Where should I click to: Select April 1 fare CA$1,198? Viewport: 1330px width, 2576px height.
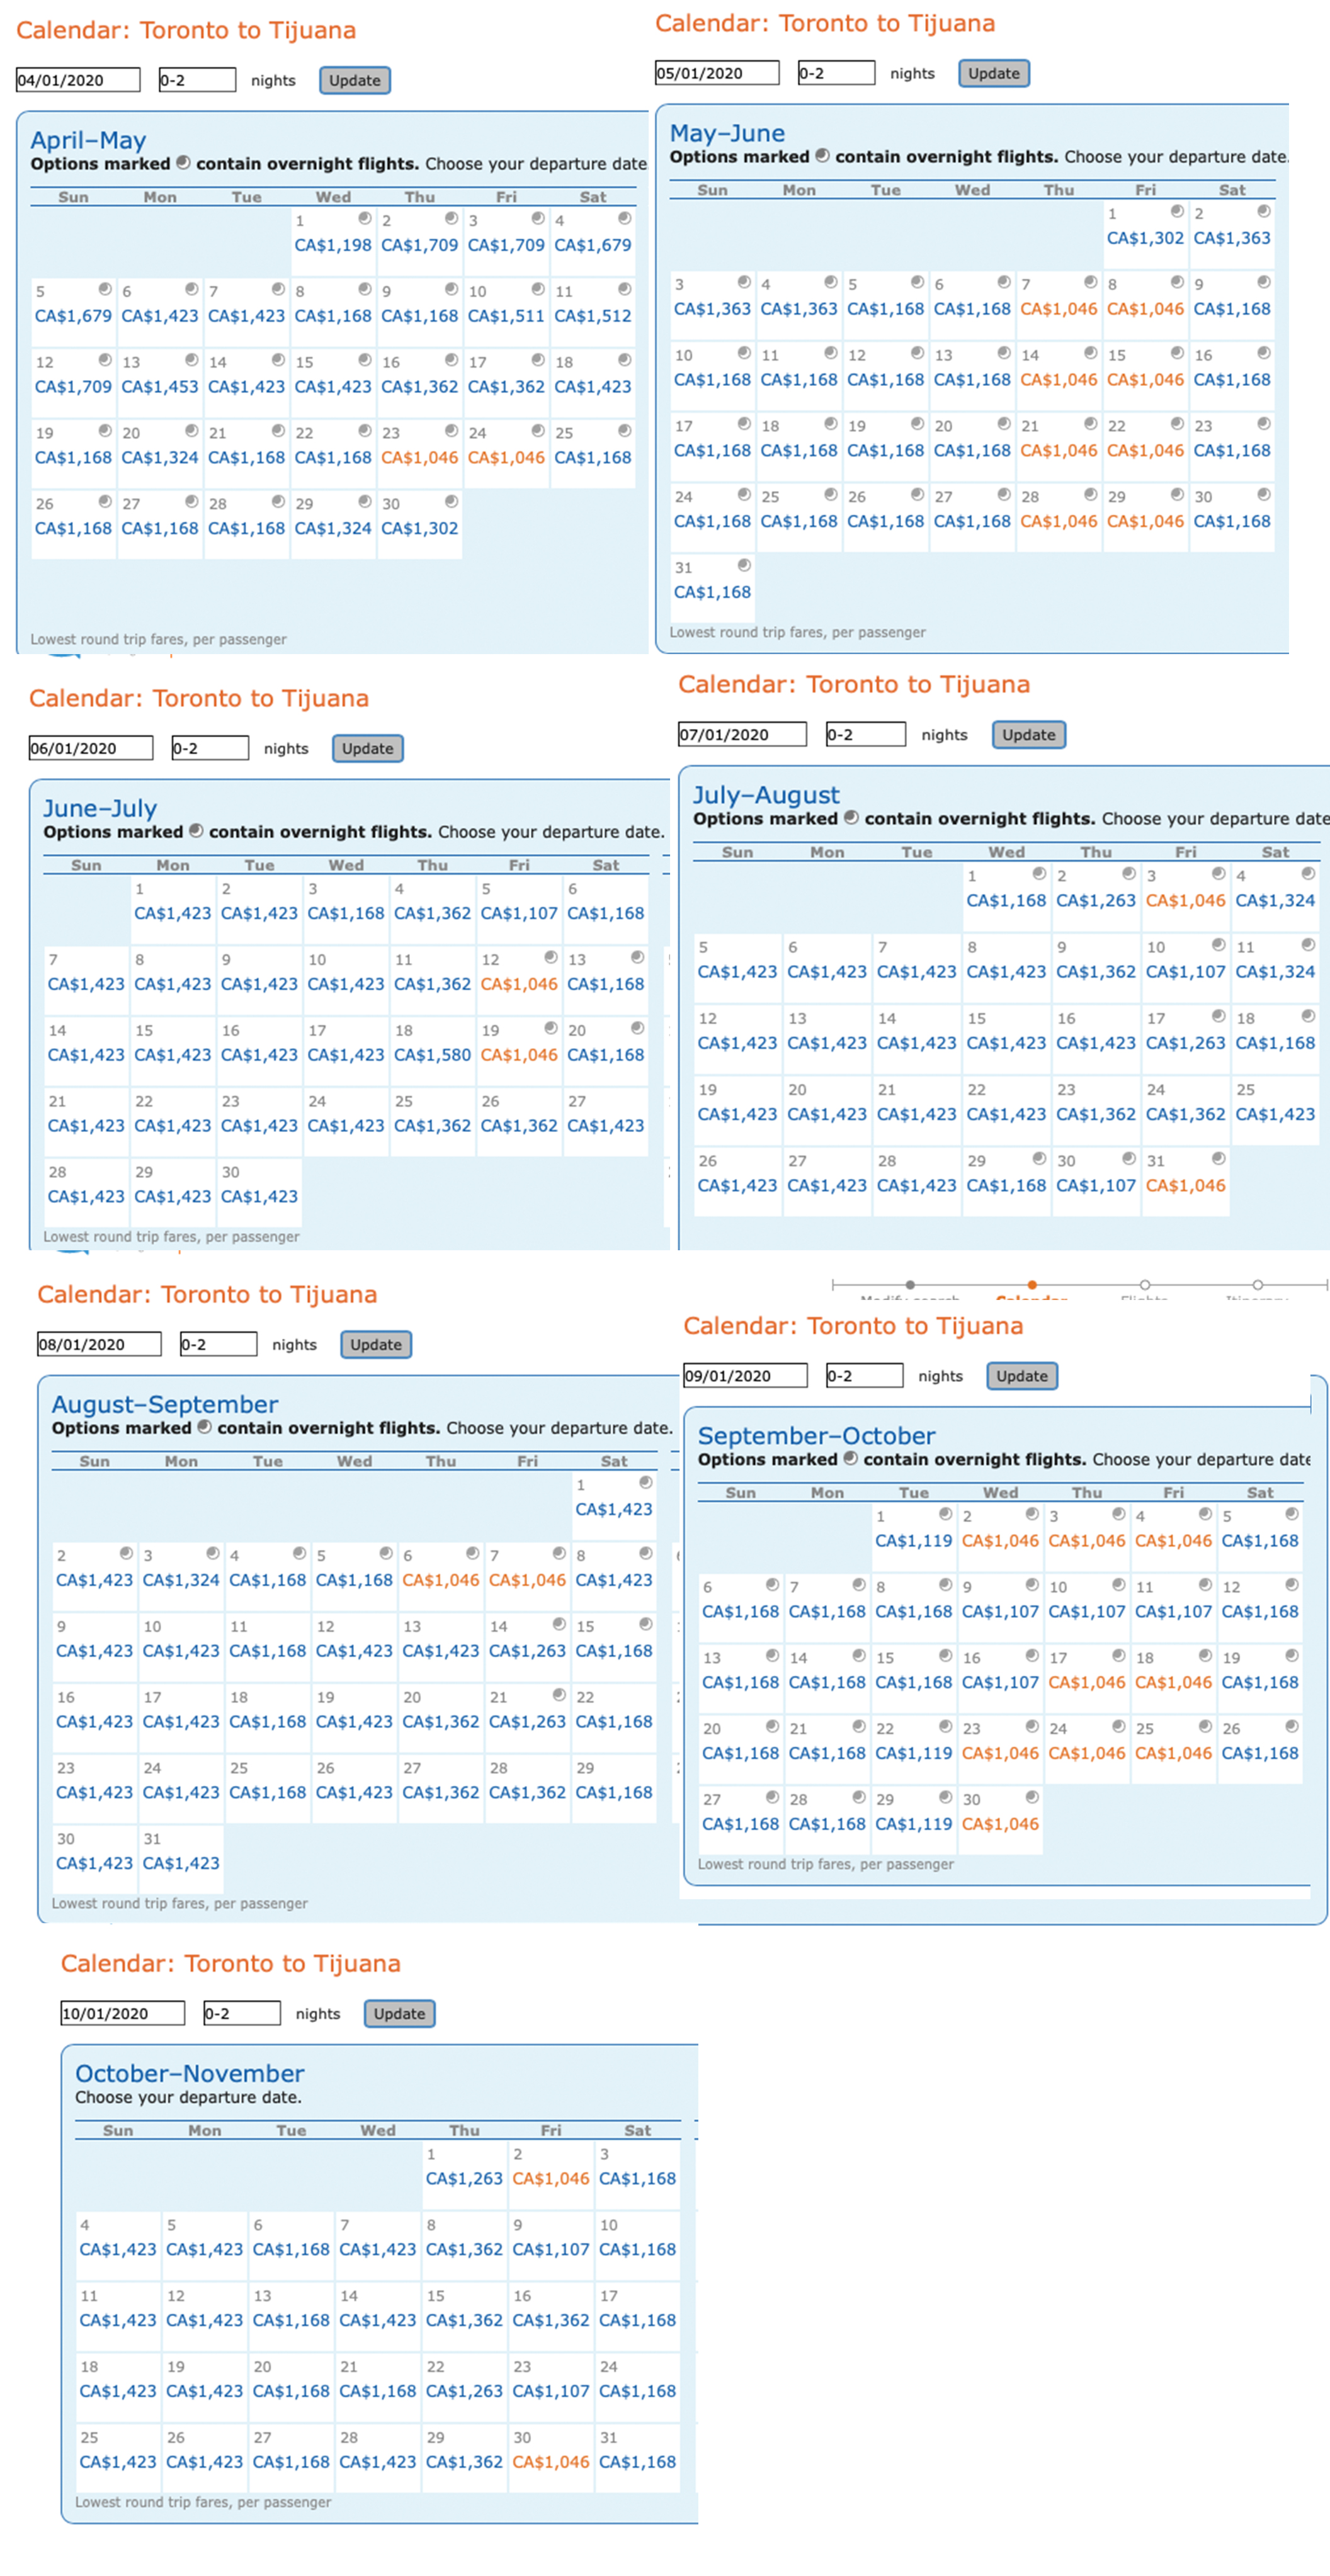(332, 245)
